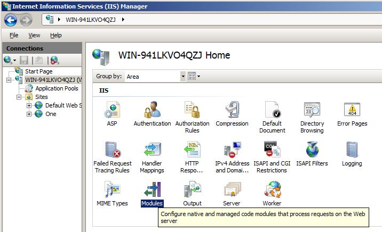This screenshot has width=382, height=232.
Task: Click the Connections panel header
Action: 42,48
